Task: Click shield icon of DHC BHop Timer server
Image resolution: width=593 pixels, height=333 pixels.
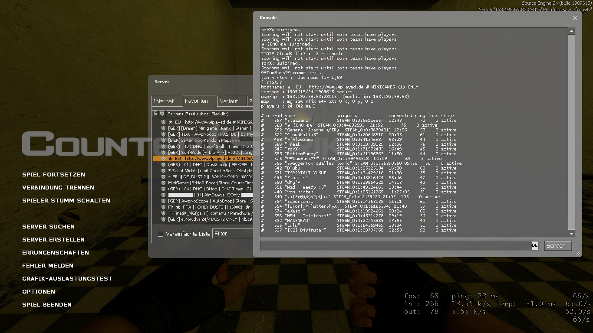Action: 163,189
